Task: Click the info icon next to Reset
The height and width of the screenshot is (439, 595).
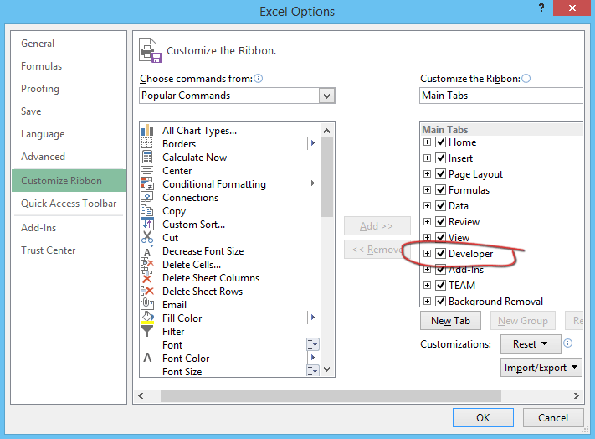Action: coord(567,343)
